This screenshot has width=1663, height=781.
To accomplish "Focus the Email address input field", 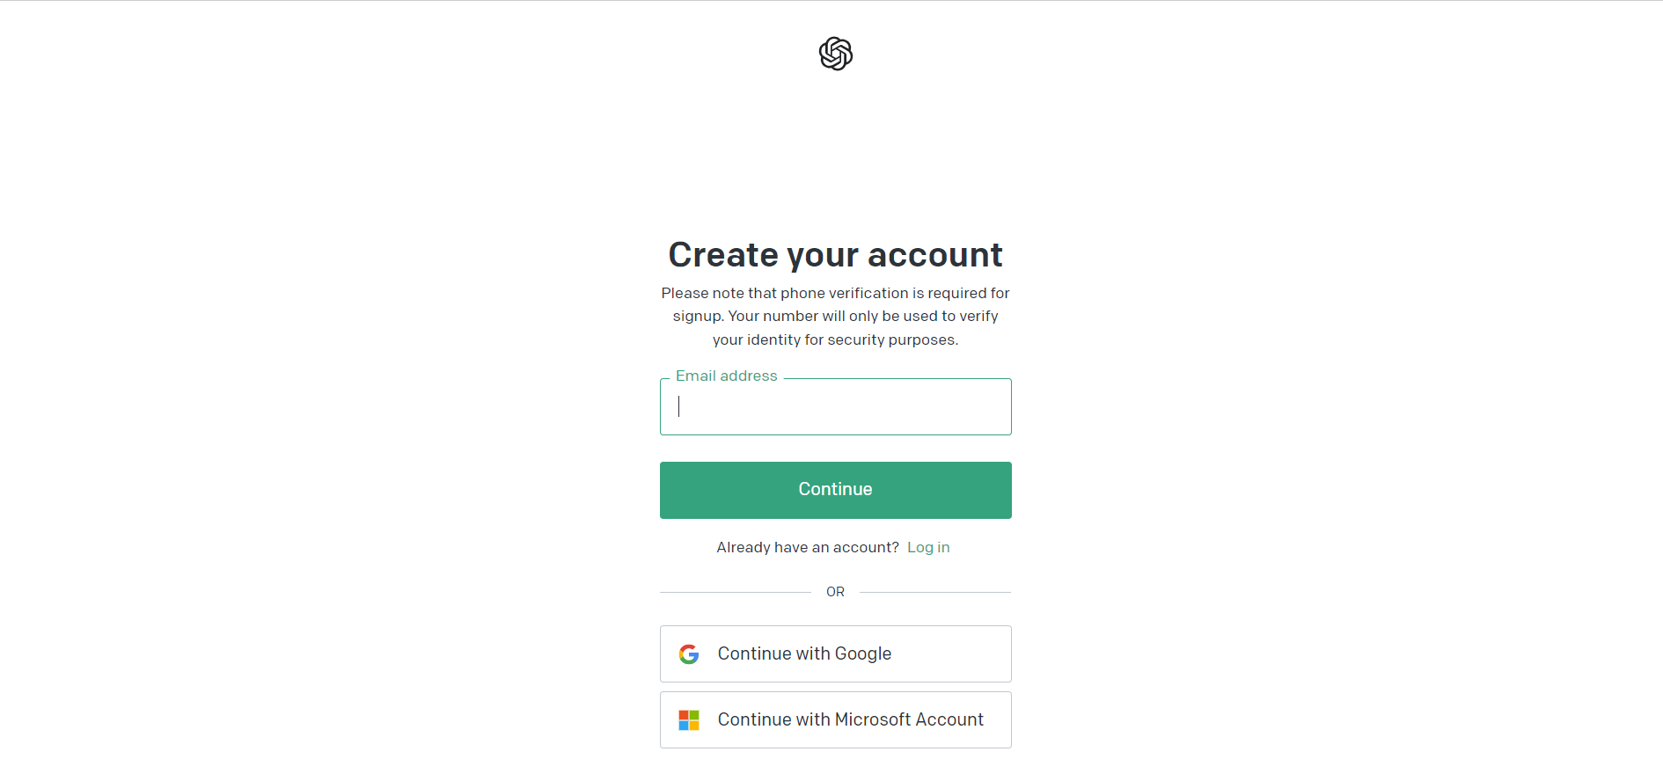I will [835, 406].
